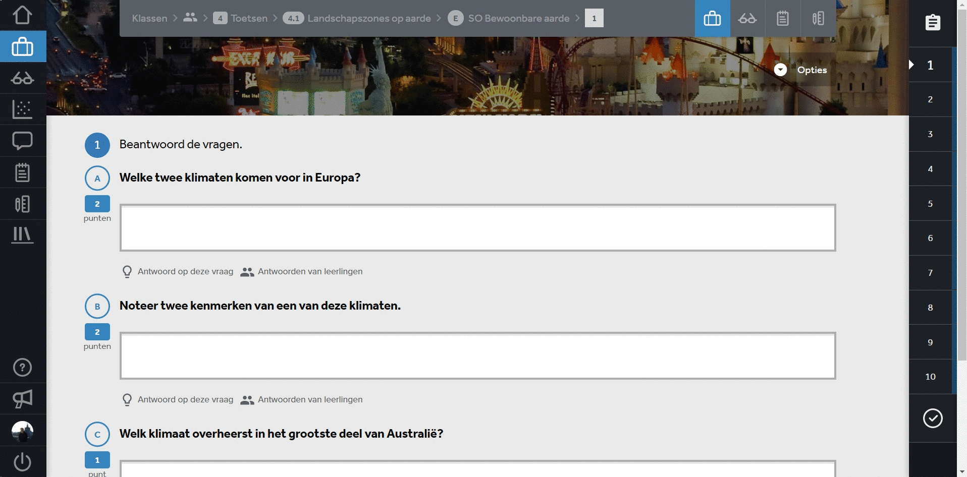
Task: Switch to glasses view in top toolbar
Action: (747, 18)
